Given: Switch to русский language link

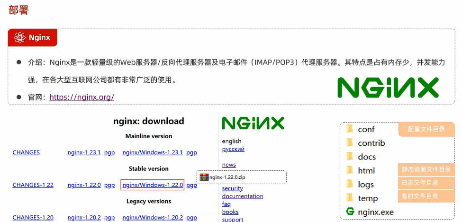Looking at the screenshot, I should click(x=233, y=149).
